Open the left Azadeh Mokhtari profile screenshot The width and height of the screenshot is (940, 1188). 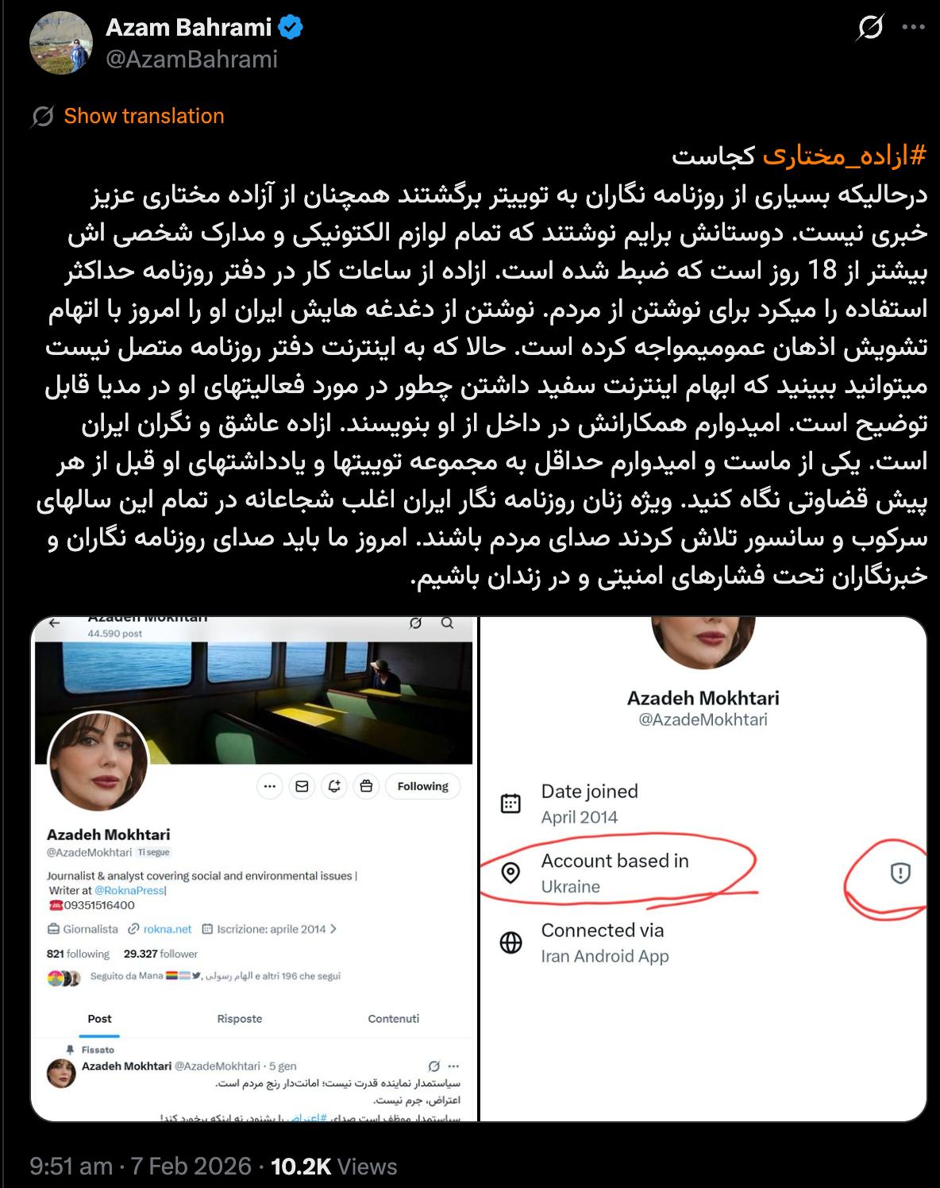(x=254, y=869)
